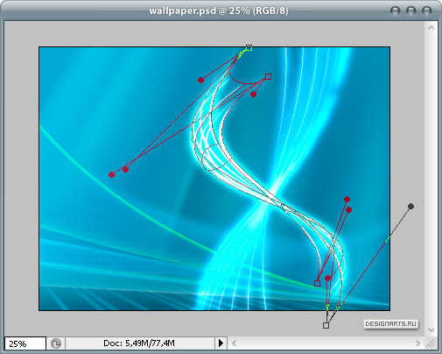The height and width of the screenshot is (354, 442).
Task: Click the horizontal scrollbar left arrow
Action: point(234,343)
